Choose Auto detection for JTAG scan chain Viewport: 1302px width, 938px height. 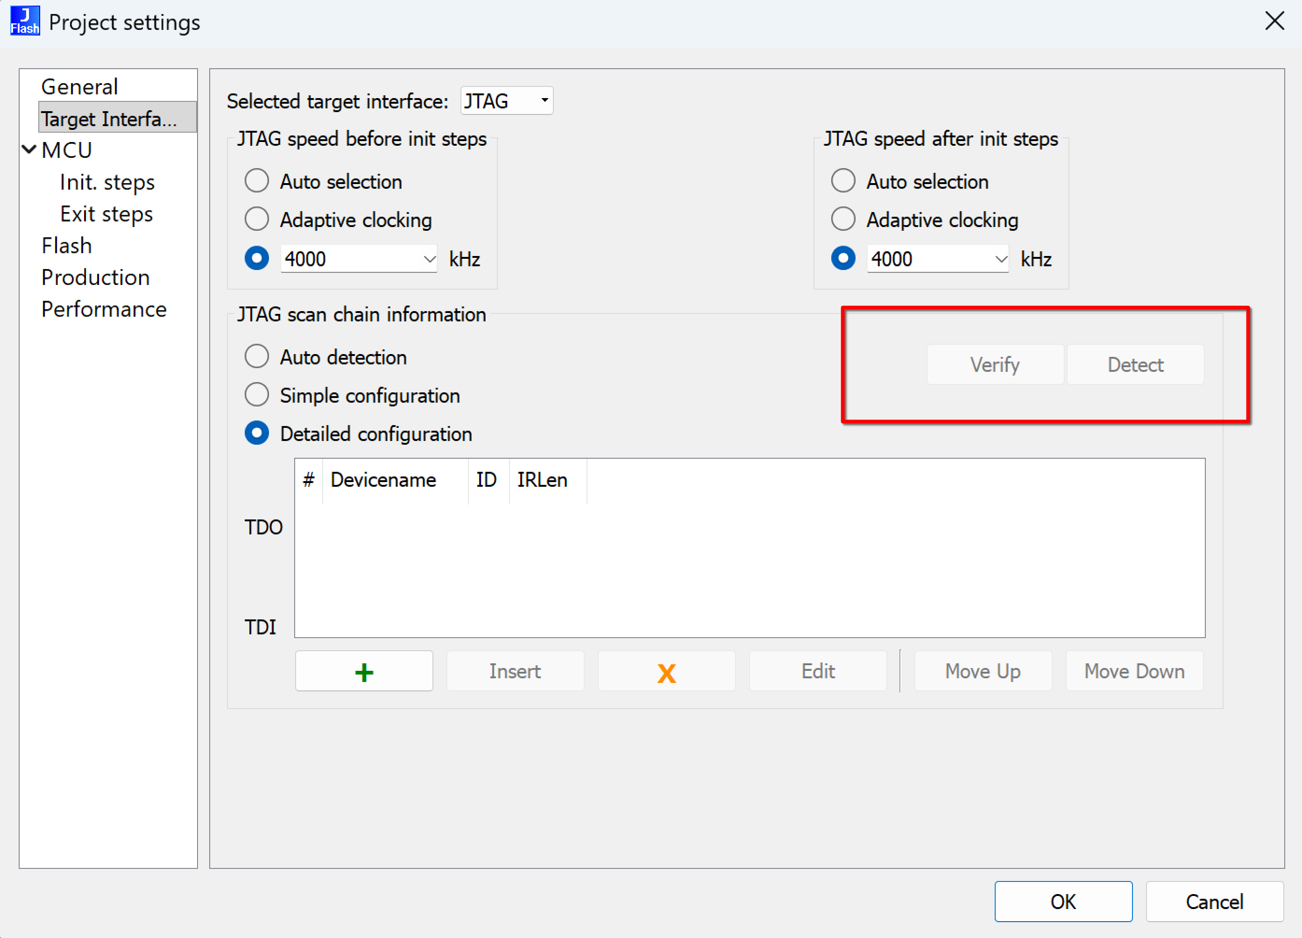tap(256, 357)
